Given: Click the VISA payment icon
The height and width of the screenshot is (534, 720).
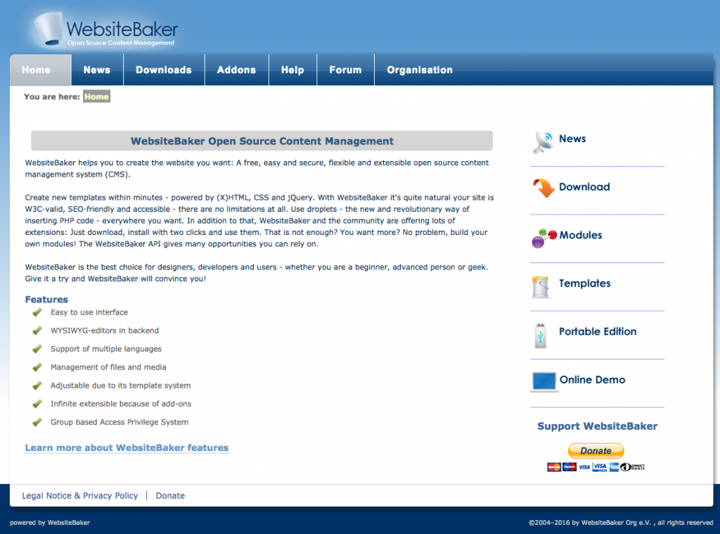Looking at the screenshot, I should (x=584, y=466).
